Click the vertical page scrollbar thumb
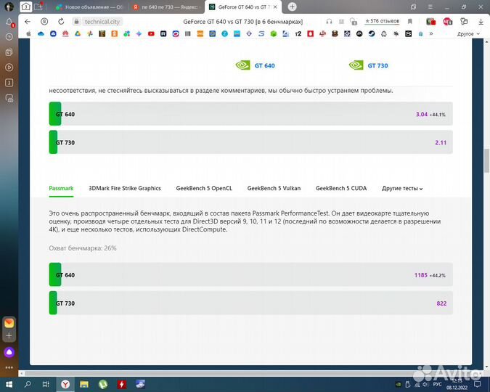 pos(486,160)
